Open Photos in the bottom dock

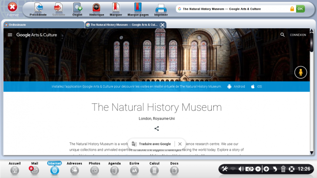point(95,168)
